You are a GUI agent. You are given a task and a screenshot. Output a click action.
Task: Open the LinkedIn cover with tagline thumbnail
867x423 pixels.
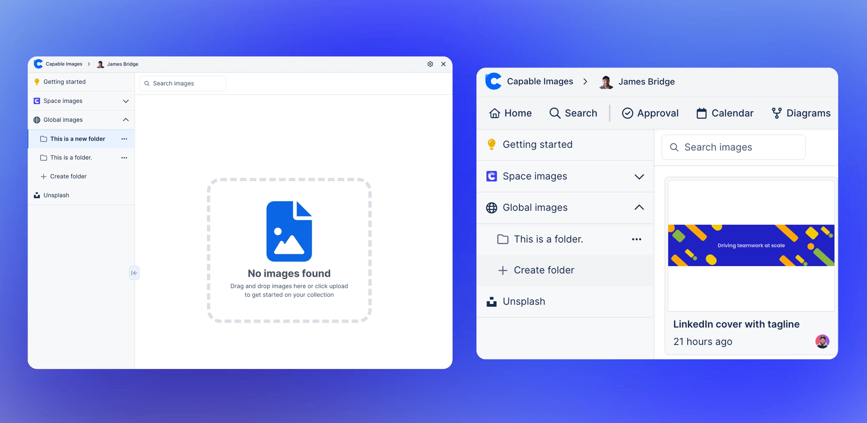point(751,246)
